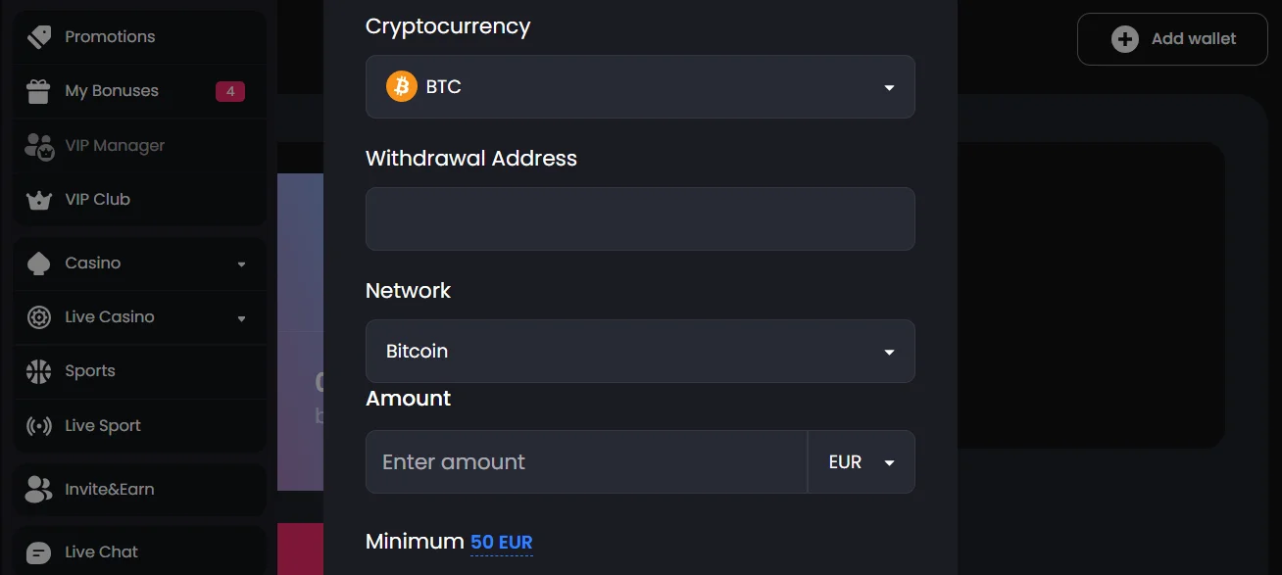Open the Network Bitcoin dropdown
The width and height of the screenshot is (1282, 575).
[640, 352]
